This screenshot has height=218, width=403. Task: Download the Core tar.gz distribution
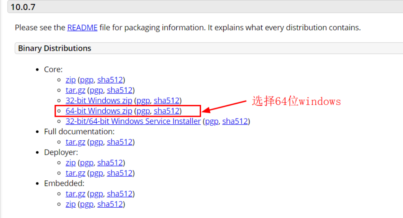click(75, 90)
